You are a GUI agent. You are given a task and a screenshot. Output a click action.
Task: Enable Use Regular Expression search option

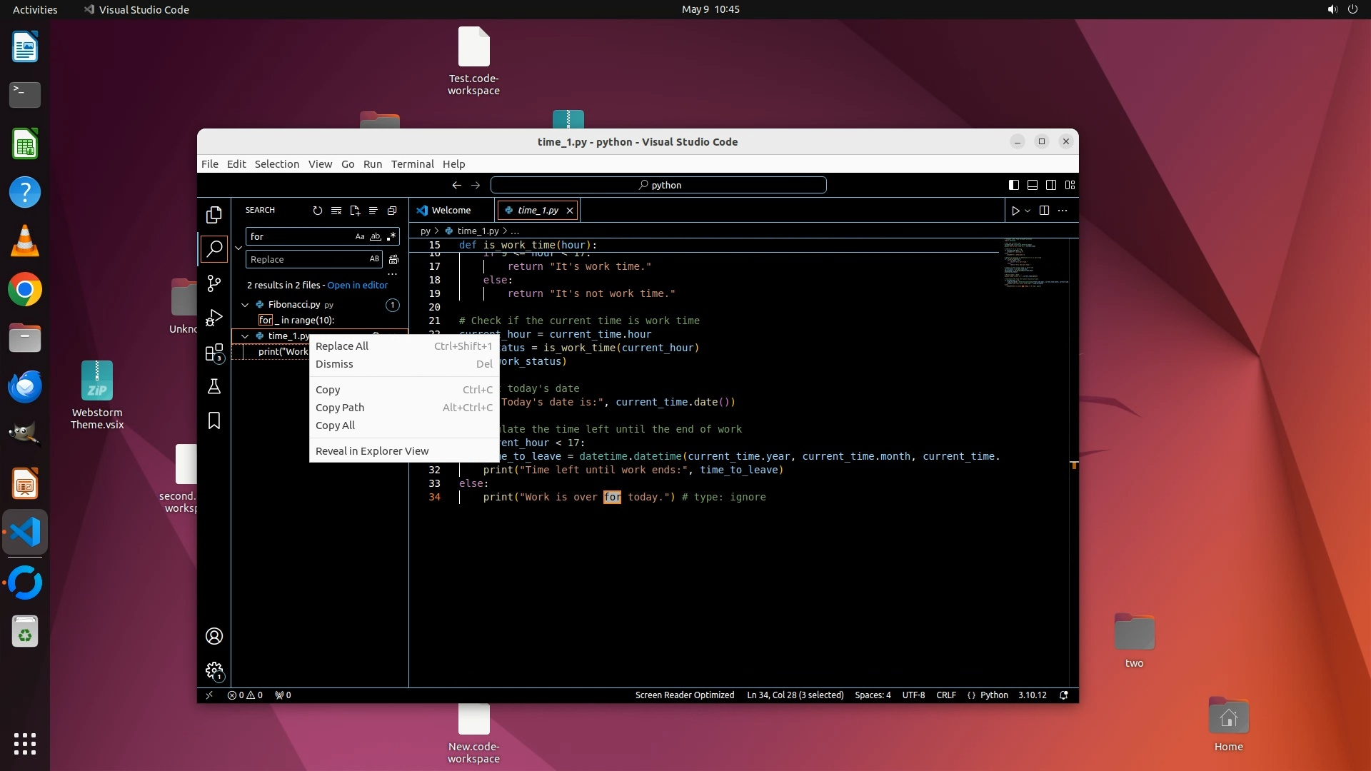pos(391,236)
